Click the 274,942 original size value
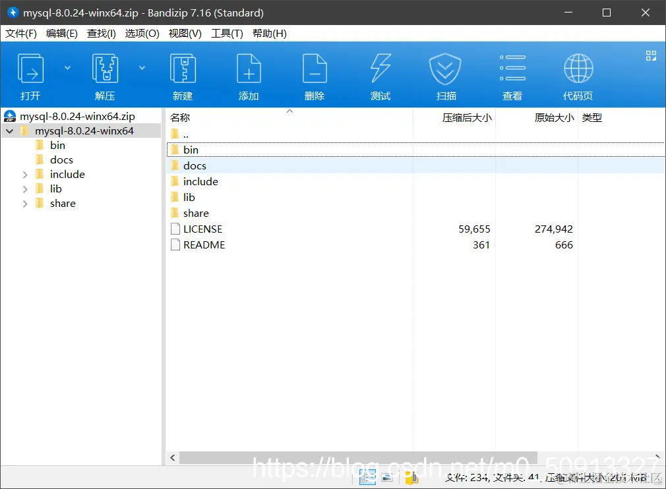Screen dimensions: 666x489 [x=553, y=229]
